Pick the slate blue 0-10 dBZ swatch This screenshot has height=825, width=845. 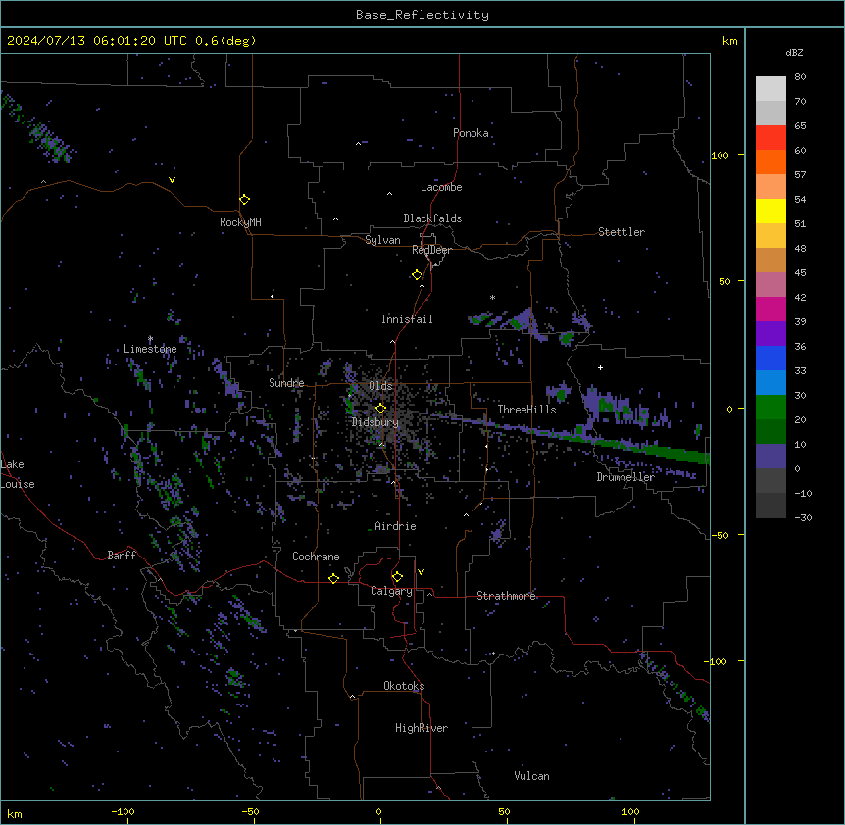pyautogui.click(x=770, y=457)
